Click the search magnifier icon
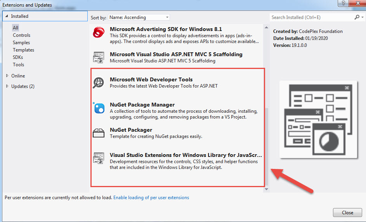Screen dimensions: 366x222 tap(357, 17)
